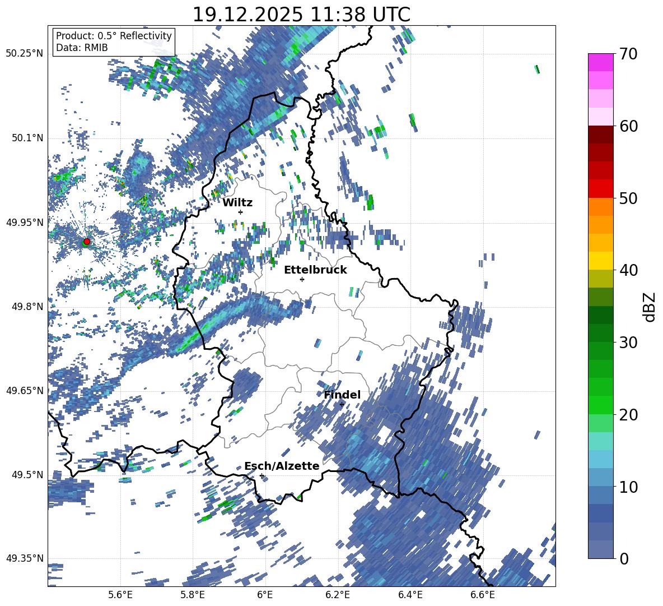Click the 5.8°E longitude label
Image resolution: width=663 pixels, height=606 pixels.
coord(193,595)
